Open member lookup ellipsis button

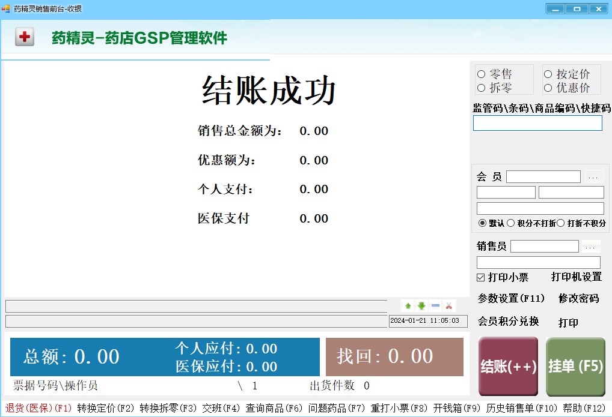(x=593, y=177)
